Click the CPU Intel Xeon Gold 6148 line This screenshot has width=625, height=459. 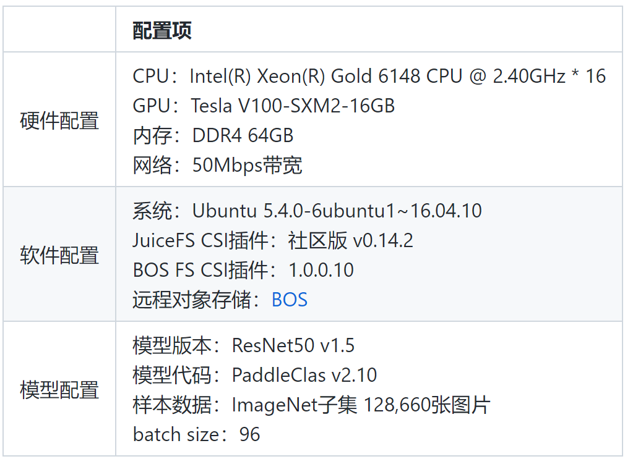point(369,76)
